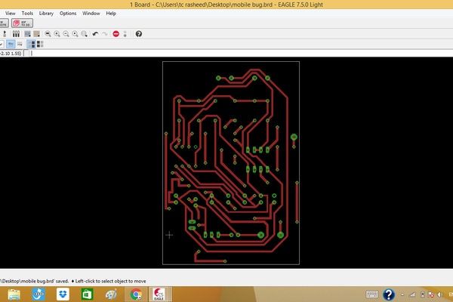Zoom in on the board view
Viewport: 453px width, 302px height.
57,34
